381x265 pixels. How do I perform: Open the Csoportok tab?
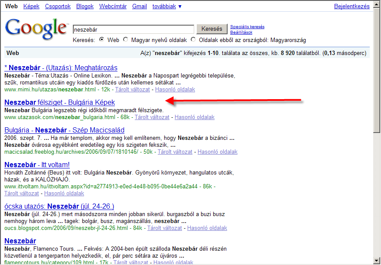pos(58,6)
